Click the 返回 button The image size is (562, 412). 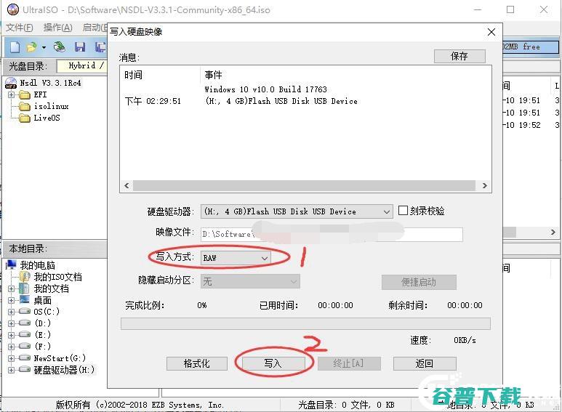[x=425, y=363]
